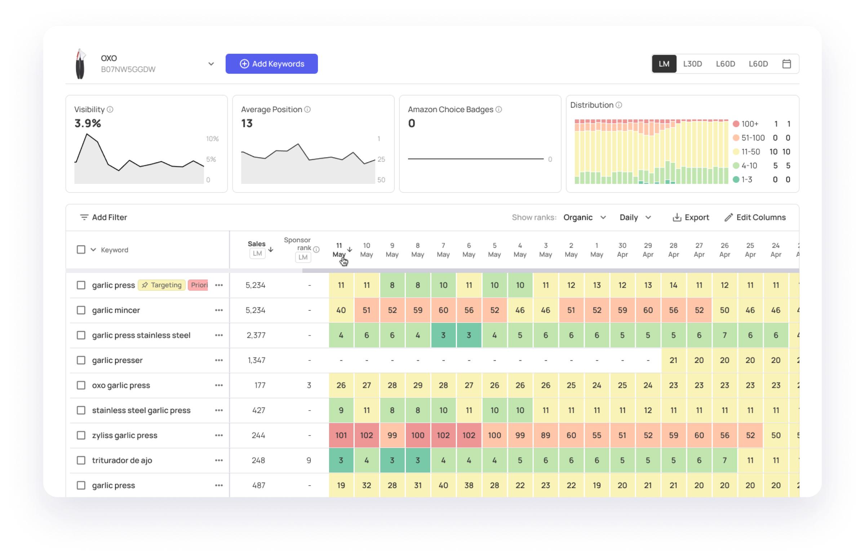This screenshot has width=865, height=558.
Task: Click the triturador de ajo keyword text
Action: (x=122, y=460)
